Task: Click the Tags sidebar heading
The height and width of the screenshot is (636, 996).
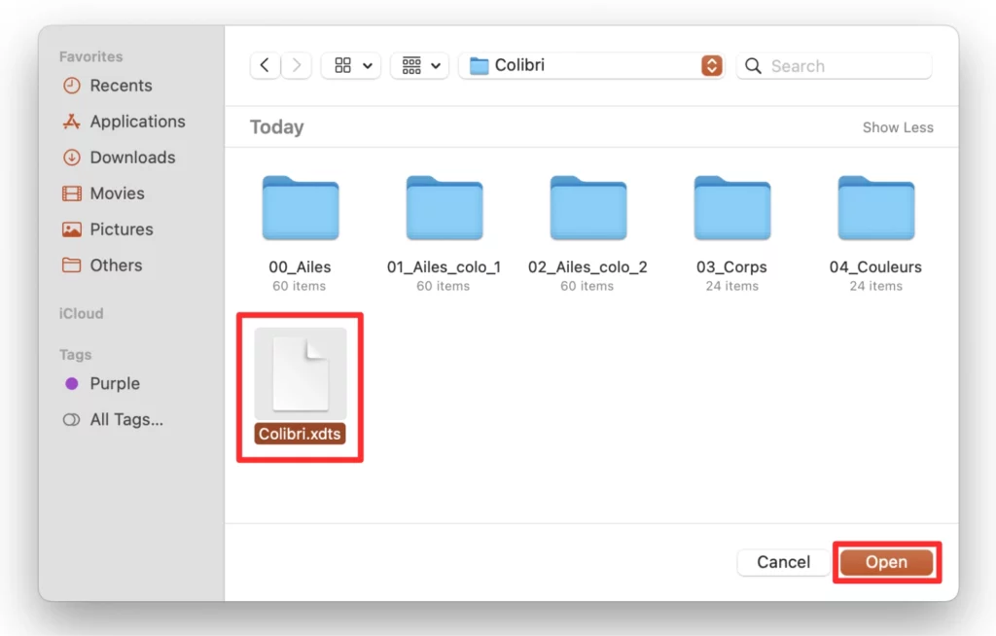Action: click(x=76, y=355)
